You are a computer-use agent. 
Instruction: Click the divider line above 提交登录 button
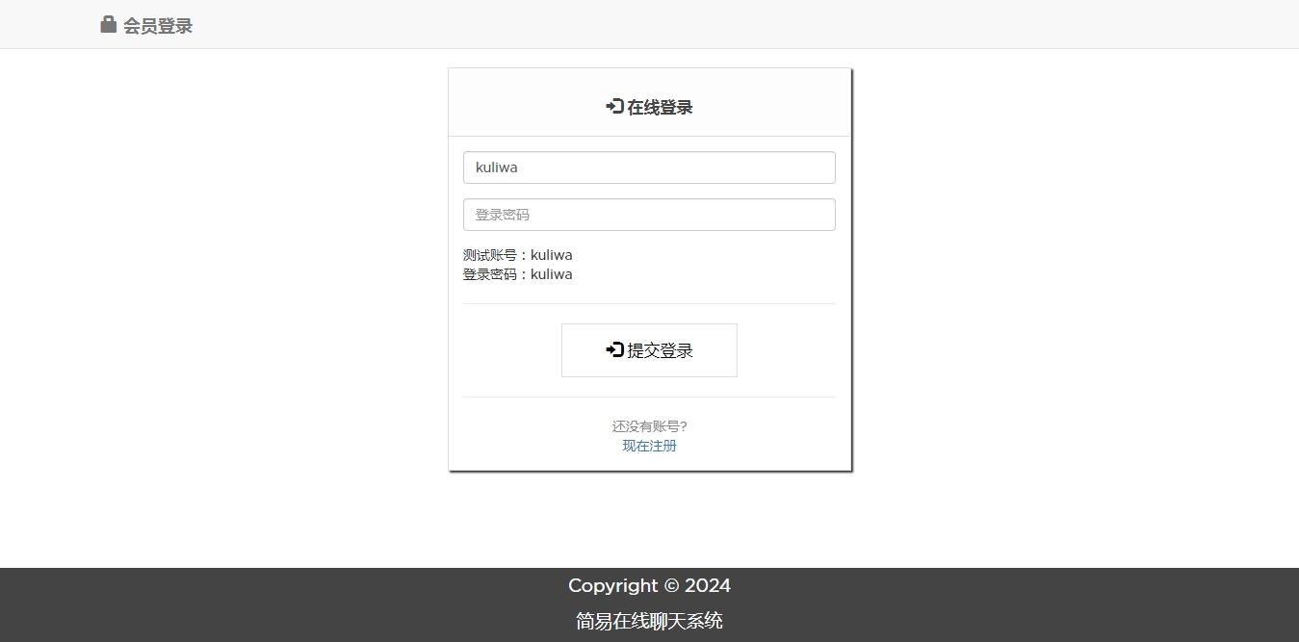[649, 304]
